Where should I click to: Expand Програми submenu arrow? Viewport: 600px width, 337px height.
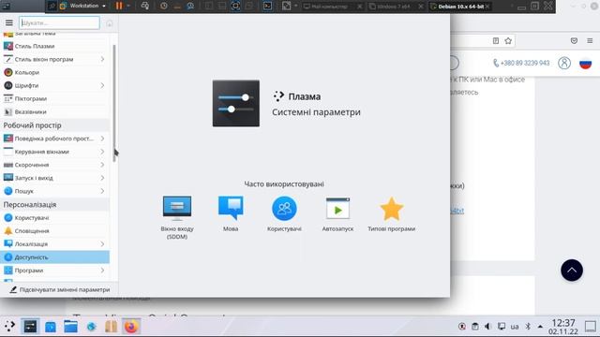pyautogui.click(x=102, y=271)
